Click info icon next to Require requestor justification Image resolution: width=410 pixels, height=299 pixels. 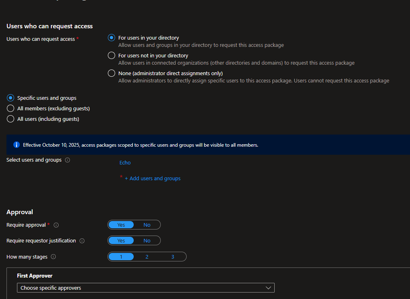coord(82,241)
